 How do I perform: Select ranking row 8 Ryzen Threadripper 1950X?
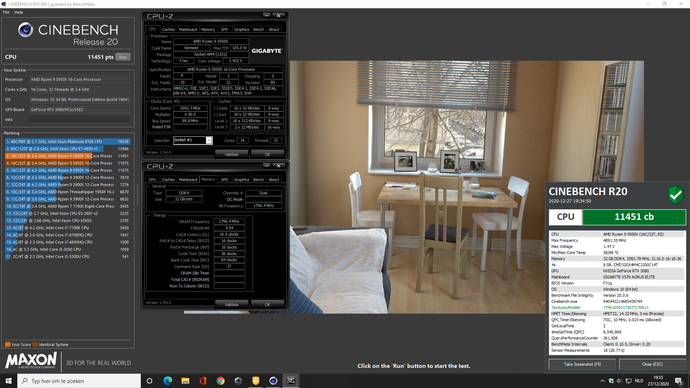pyautogui.click(x=68, y=192)
